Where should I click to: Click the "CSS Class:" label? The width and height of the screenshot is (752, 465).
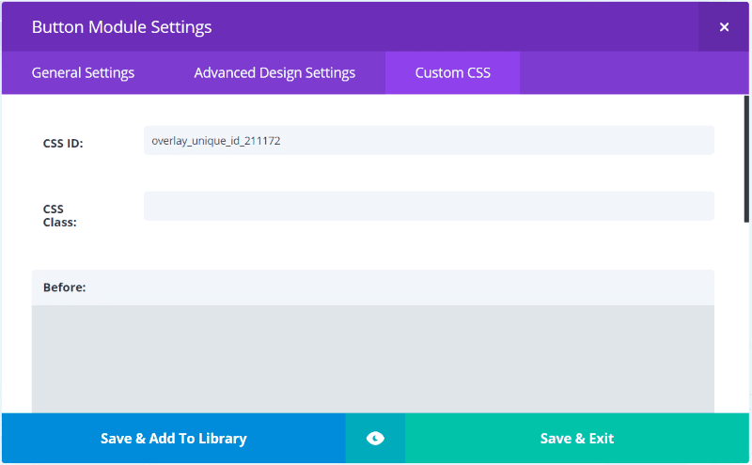[59, 215]
